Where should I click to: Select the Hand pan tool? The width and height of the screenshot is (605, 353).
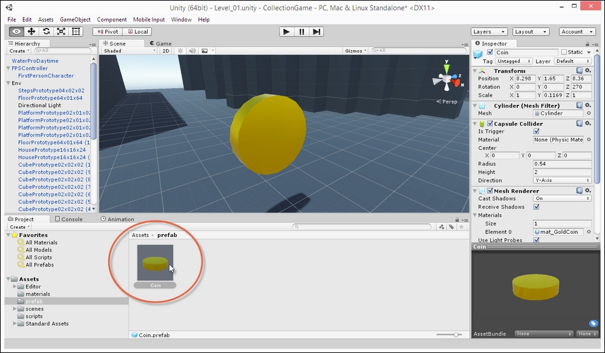pyautogui.click(x=16, y=31)
